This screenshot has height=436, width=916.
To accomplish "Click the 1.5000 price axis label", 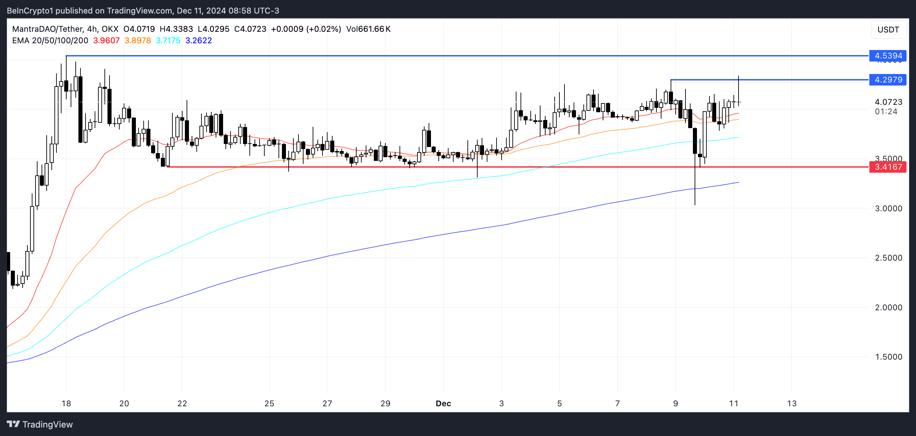I will click(888, 357).
